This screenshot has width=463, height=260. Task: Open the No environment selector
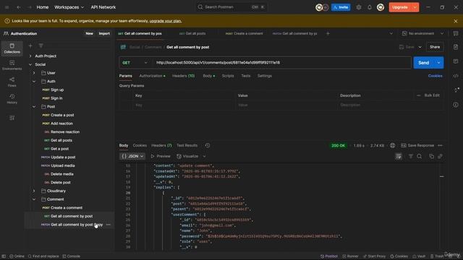click(x=422, y=34)
